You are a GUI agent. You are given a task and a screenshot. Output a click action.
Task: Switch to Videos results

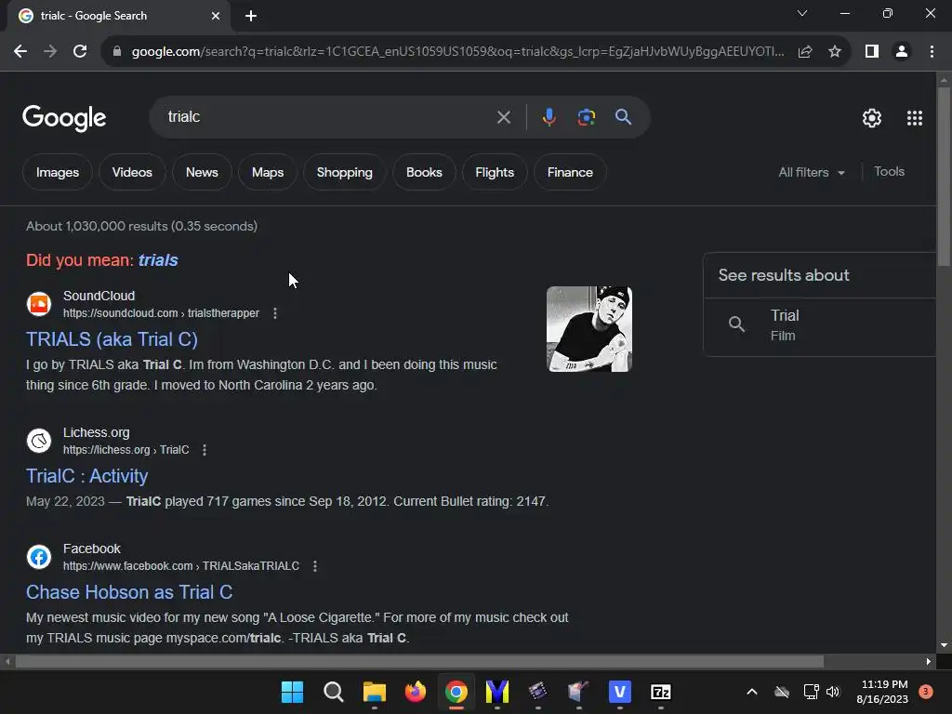click(x=132, y=172)
